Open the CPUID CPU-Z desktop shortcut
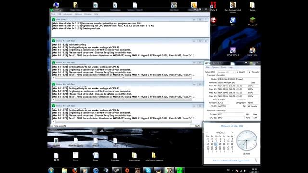Image resolution: width=308 pixels, height=173 pixels. click(233, 51)
